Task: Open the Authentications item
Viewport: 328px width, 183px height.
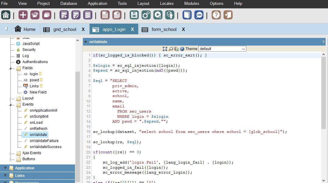Action: pyautogui.click(x=35, y=62)
